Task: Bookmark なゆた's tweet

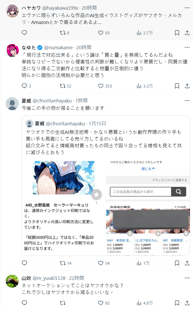Action: point(177,86)
